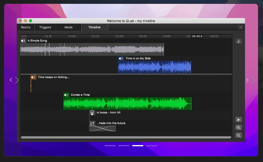263x162 pixels.
Task: Click the Comes a Time cue label
Action: coord(80,95)
